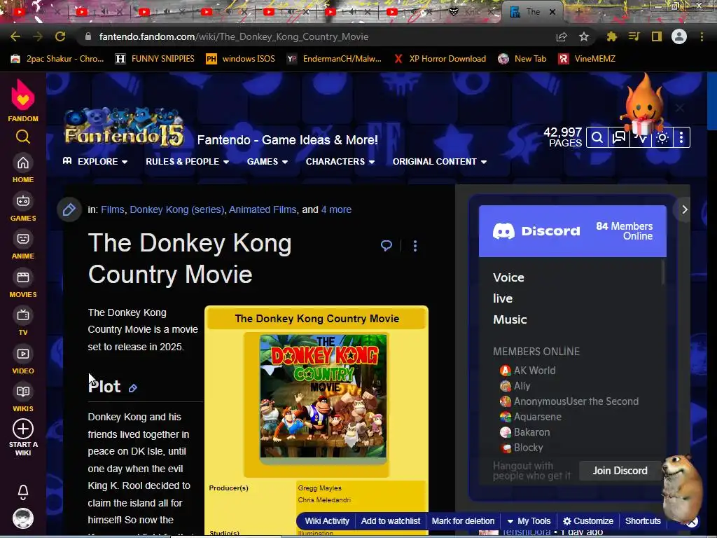The image size is (717, 538).
Task: Open the wiki recent activity icon
Action: coord(641,137)
